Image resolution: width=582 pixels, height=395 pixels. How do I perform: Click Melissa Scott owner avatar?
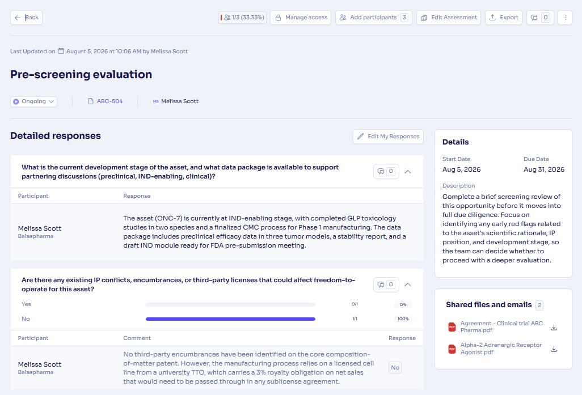click(155, 101)
